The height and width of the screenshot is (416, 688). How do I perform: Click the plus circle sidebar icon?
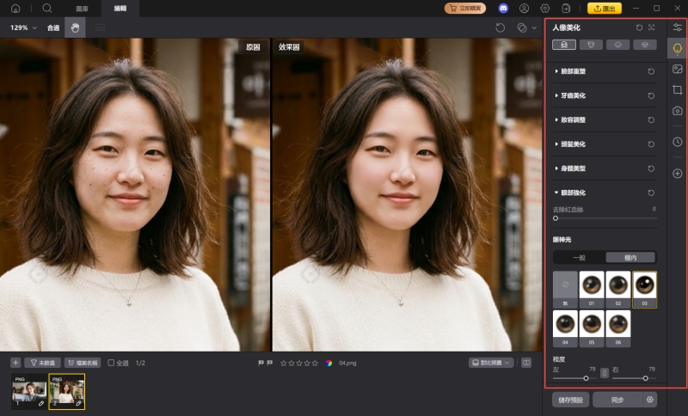(x=678, y=174)
